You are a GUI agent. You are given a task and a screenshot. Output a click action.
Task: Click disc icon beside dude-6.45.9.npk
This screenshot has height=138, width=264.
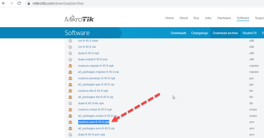pyautogui.click(x=70, y=53)
